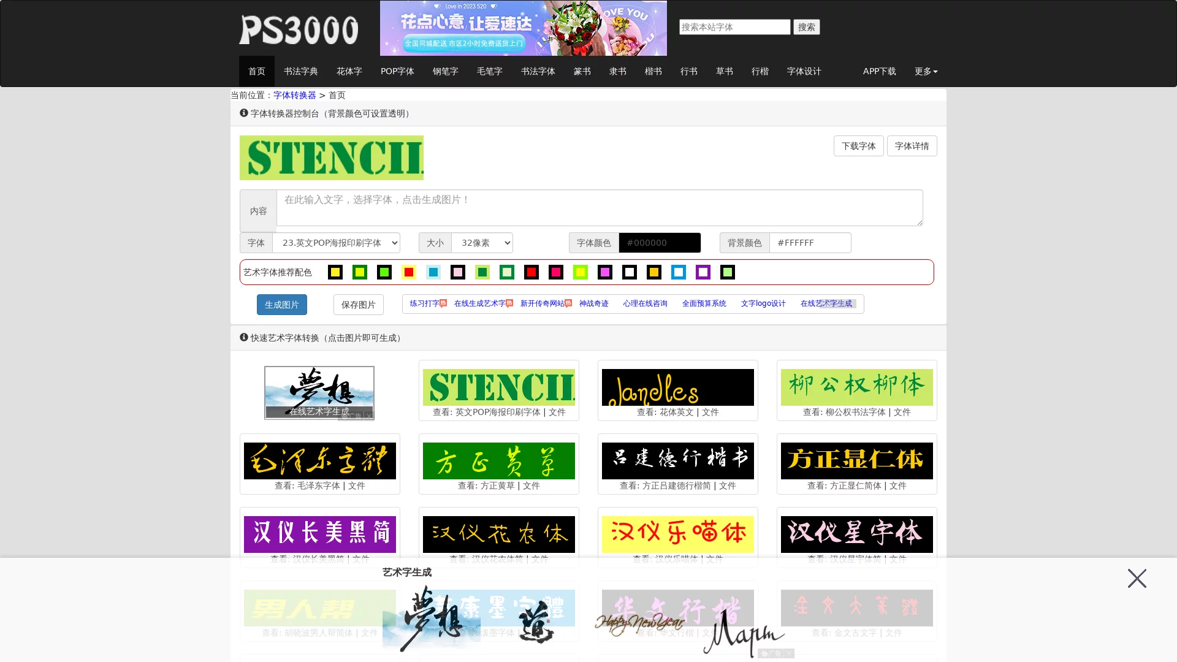Click the #000000 font color field
The image size is (1177, 662).
pyautogui.click(x=660, y=243)
